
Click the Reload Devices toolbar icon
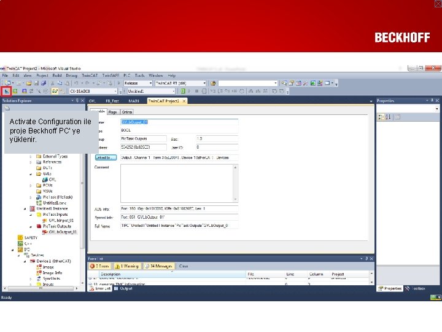pyautogui.click(x=31, y=91)
